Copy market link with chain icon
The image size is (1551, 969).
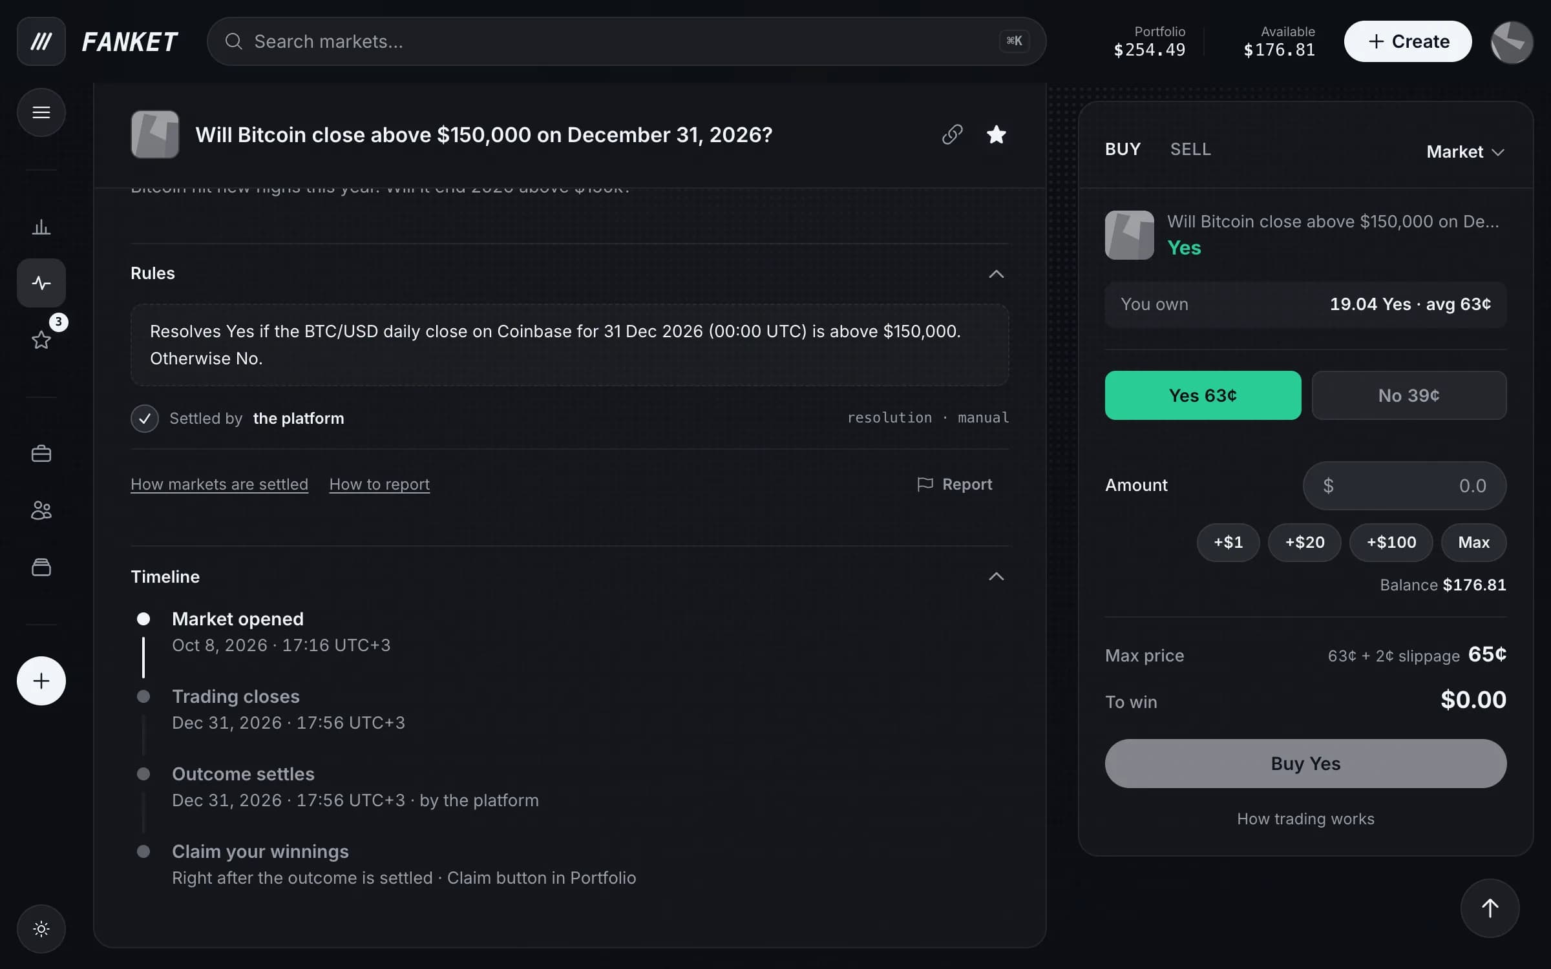pyautogui.click(x=952, y=134)
